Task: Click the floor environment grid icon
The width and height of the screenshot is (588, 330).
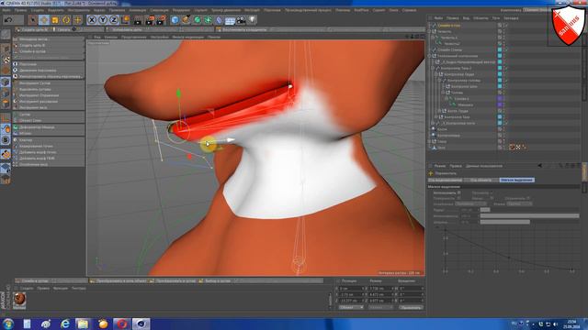Action: [231, 20]
